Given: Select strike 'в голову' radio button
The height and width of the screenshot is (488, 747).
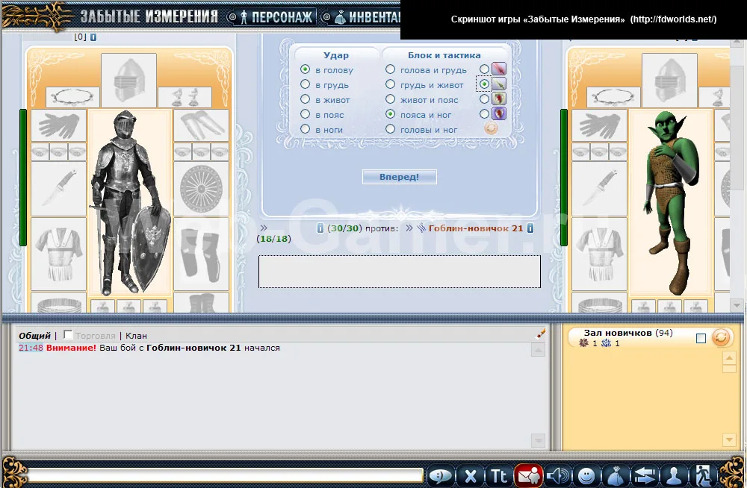Looking at the screenshot, I should click(x=306, y=69).
